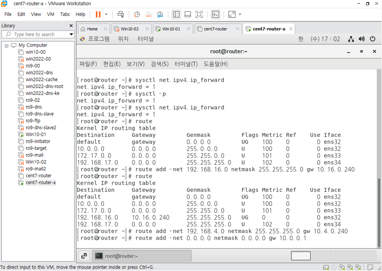382x271 pixels.
Task: Open the Help menu
Action: point(81,14)
